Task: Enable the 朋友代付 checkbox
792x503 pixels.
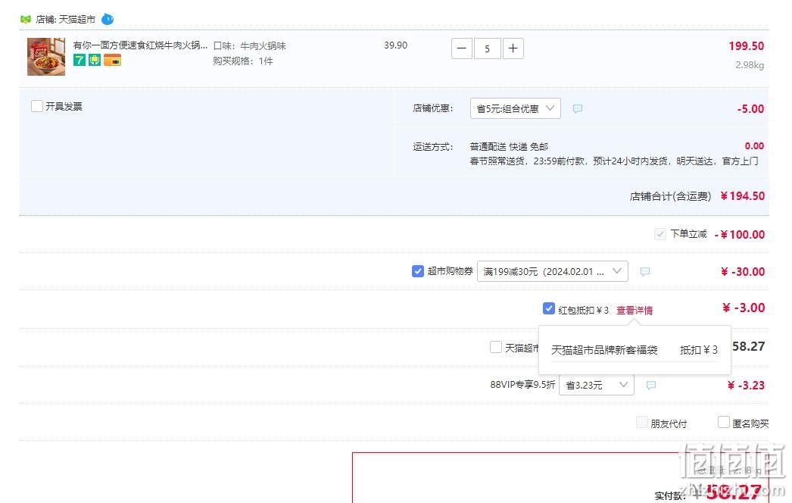Action: pos(642,422)
